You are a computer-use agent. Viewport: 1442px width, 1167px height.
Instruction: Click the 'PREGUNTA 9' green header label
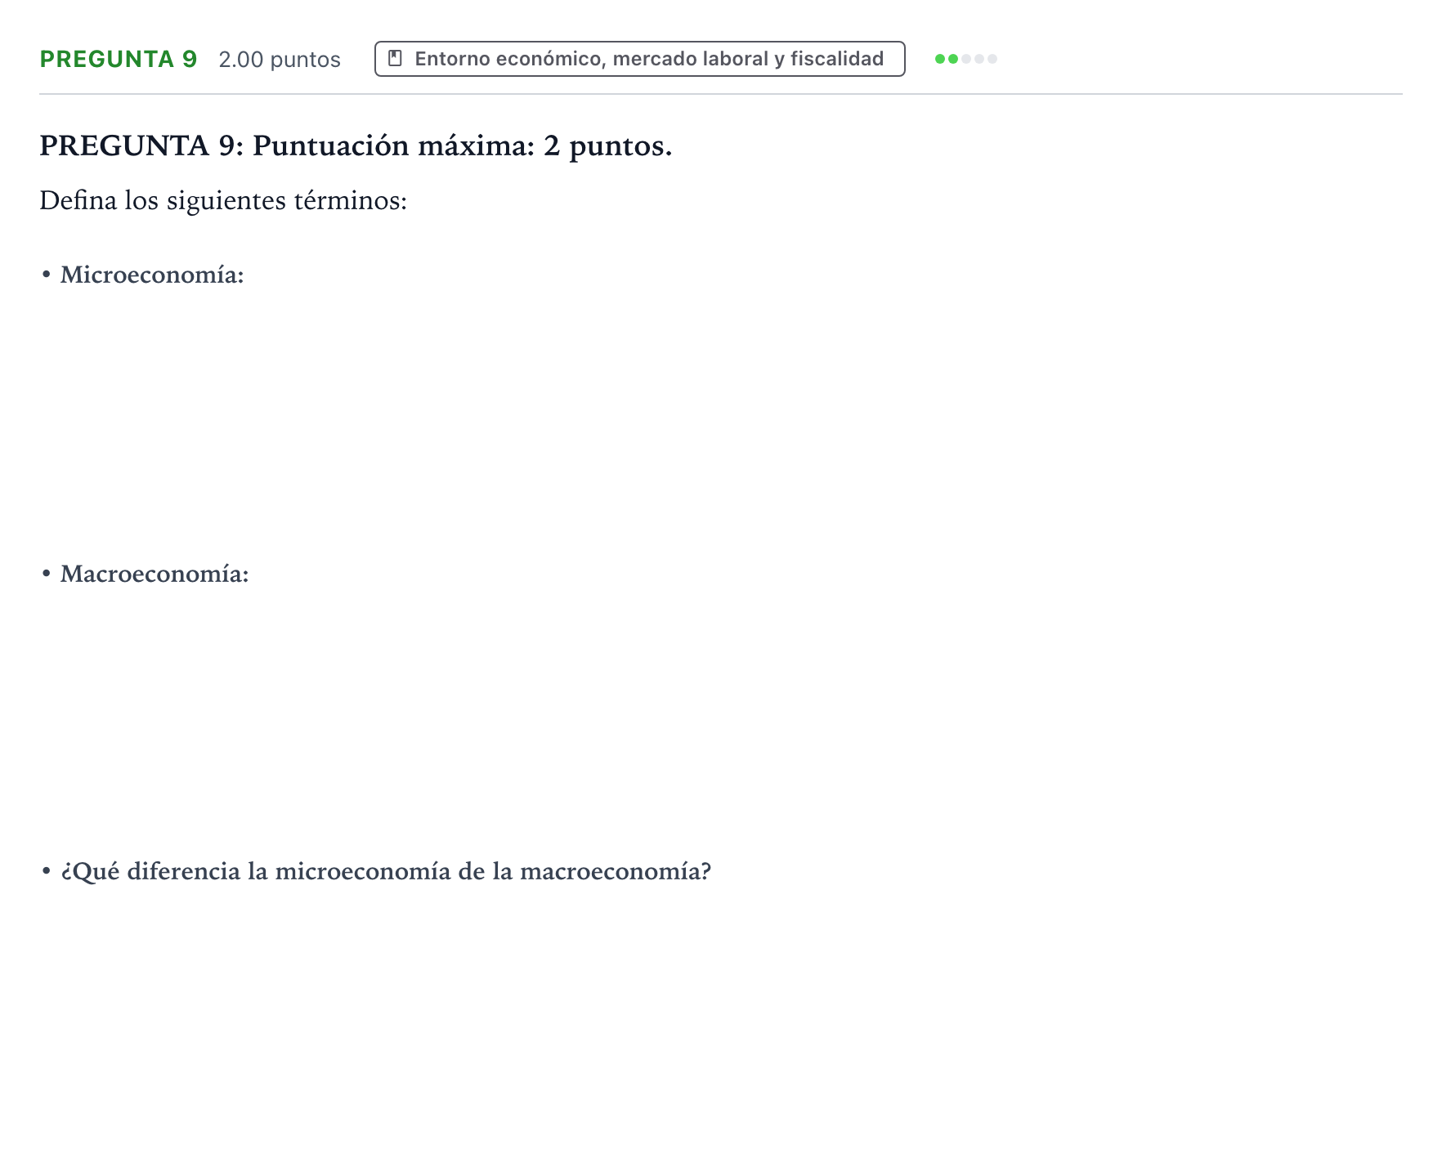coord(119,59)
